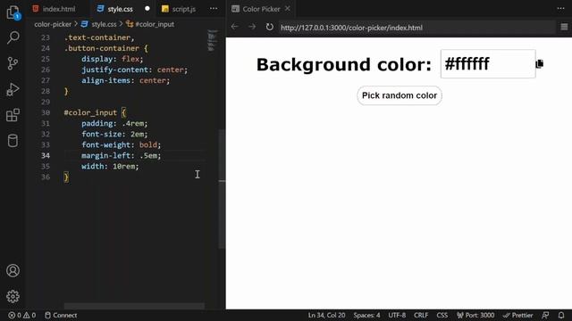The height and width of the screenshot is (321, 572).
Task: Open the Source Control view icon
Action: click(x=13, y=63)
